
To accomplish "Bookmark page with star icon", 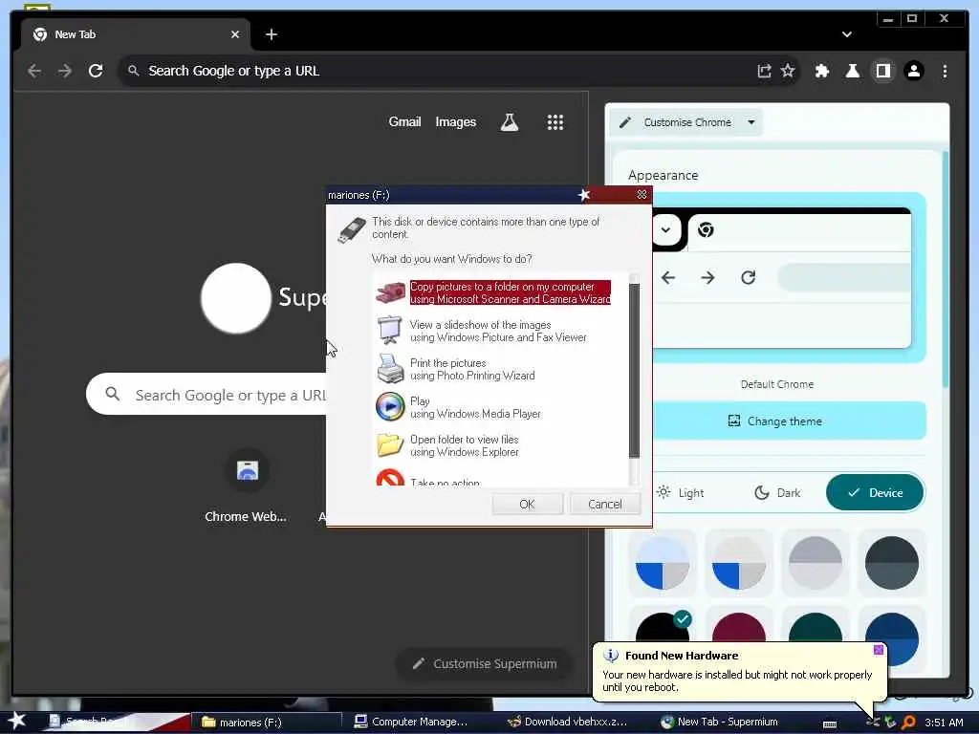I will tap(788, 71).
